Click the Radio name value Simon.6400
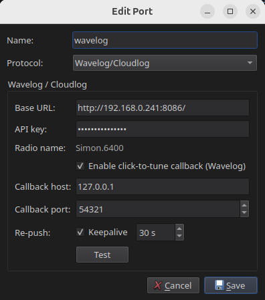The image size is (265, 300). tap(100, 148)
